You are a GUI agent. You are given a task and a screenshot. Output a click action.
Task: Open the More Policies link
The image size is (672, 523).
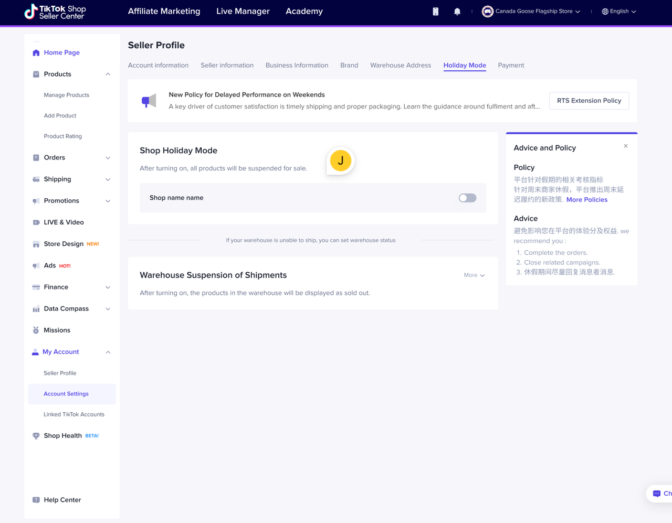586,200
